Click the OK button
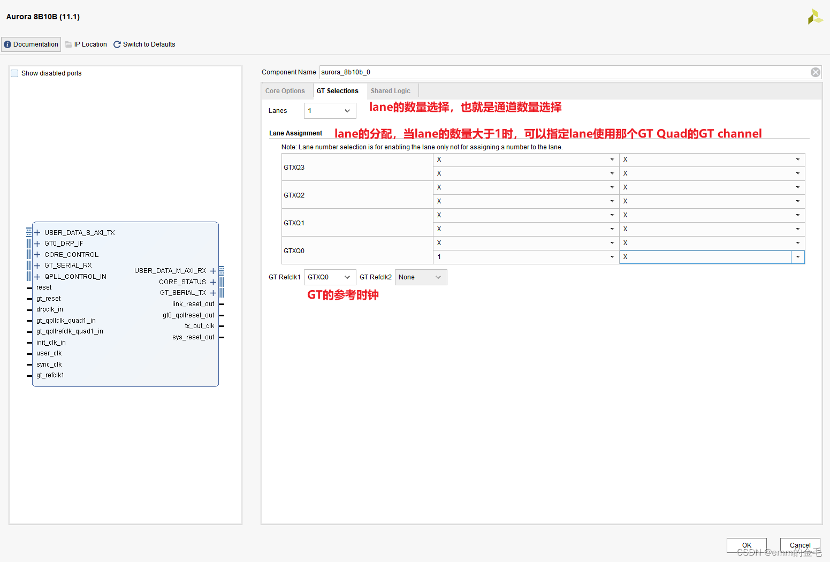Image resolution: width=830 pixels, height=562 pixels. pos(746,544)
